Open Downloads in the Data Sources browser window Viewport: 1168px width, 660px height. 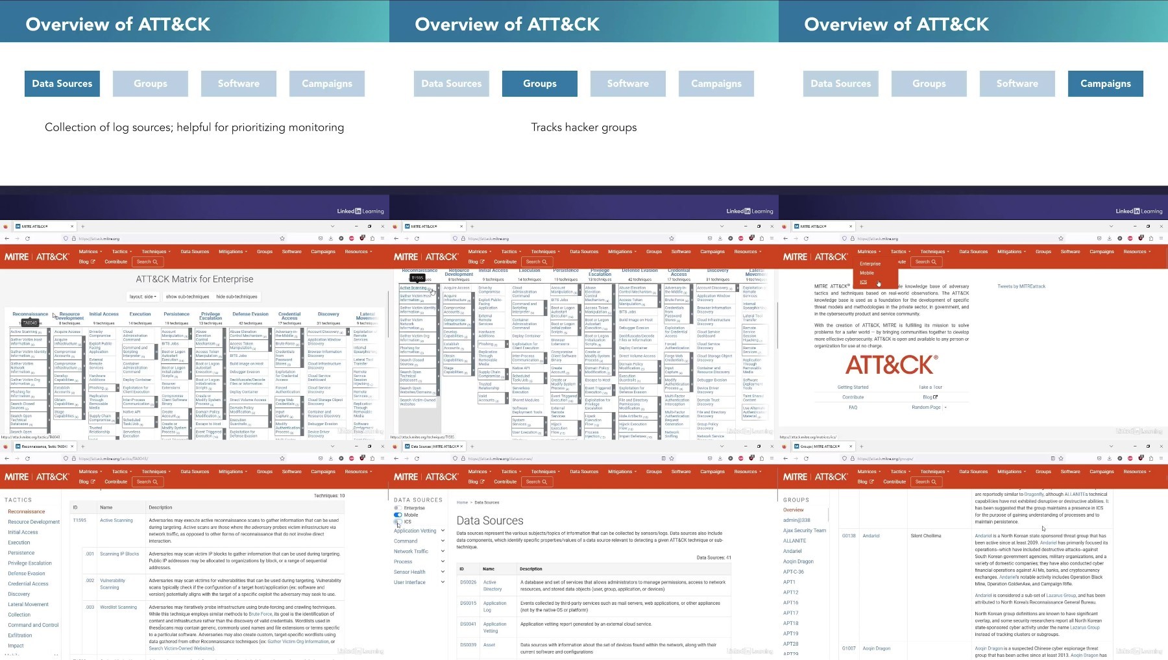(720, 458)
